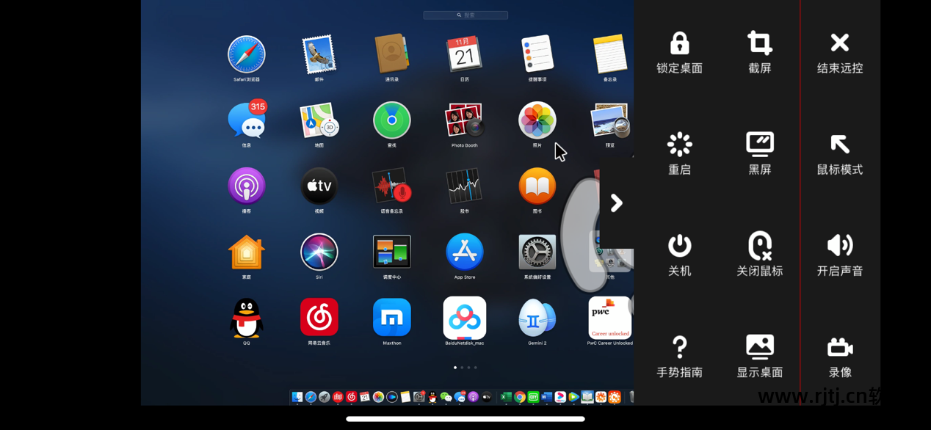The image size is (931, 430).
Task: Open WeChat from the Dock
Action: pos(446,397)
